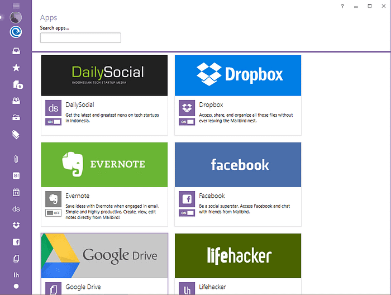391x295 pixels.
Task: Open the Tags icon in sidebar
Action: [x=16, y=135]
